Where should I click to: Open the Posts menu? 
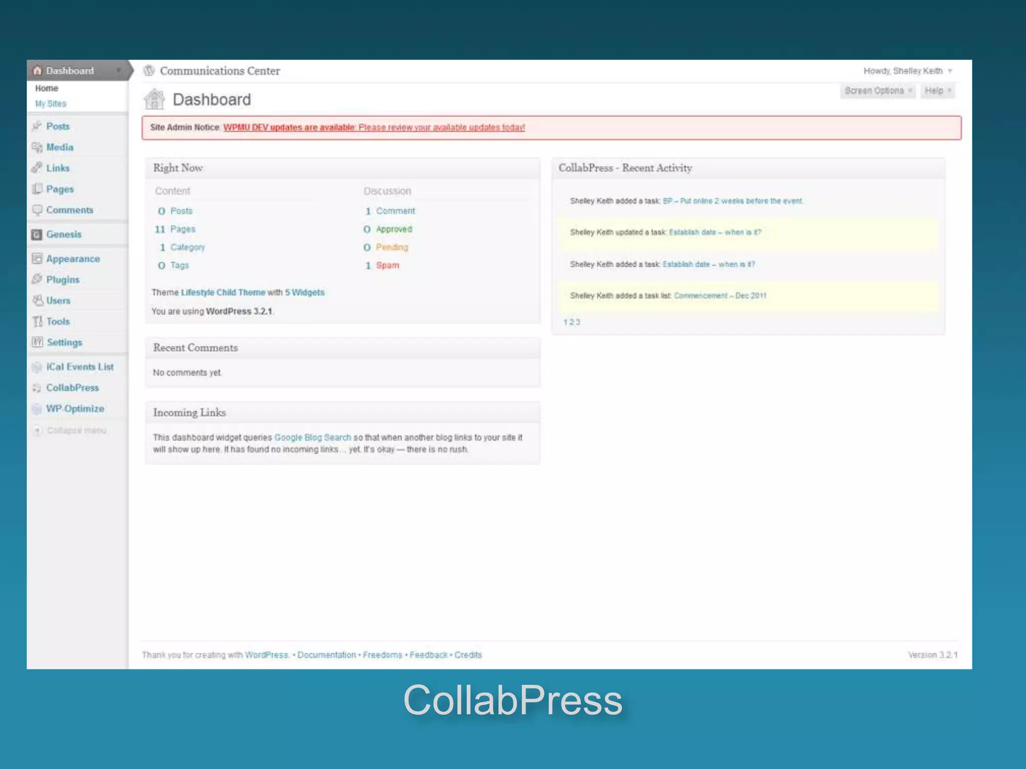(58, 126)
